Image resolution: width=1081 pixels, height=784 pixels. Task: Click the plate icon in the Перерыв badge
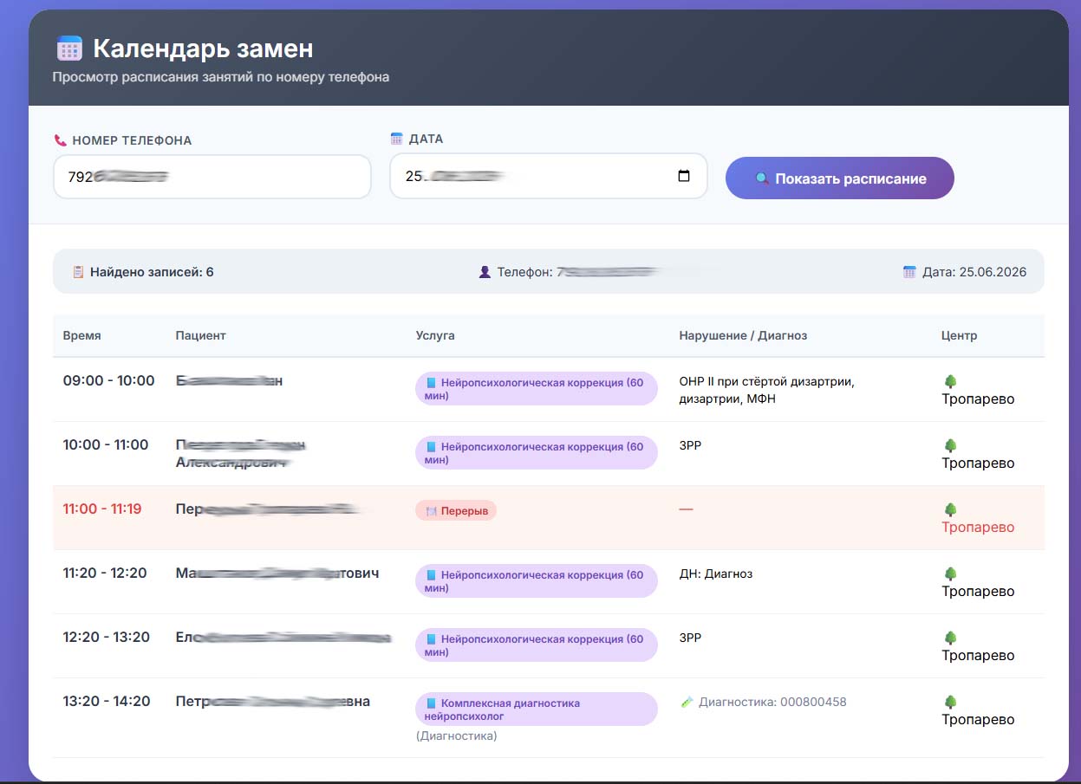[432, 511]
